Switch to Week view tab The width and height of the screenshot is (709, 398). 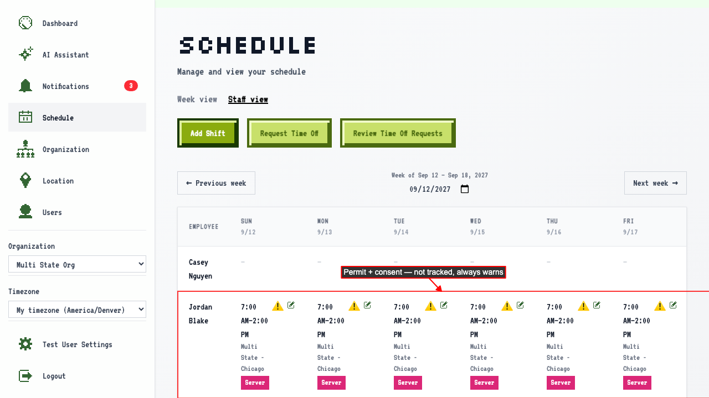click(197, 99)
